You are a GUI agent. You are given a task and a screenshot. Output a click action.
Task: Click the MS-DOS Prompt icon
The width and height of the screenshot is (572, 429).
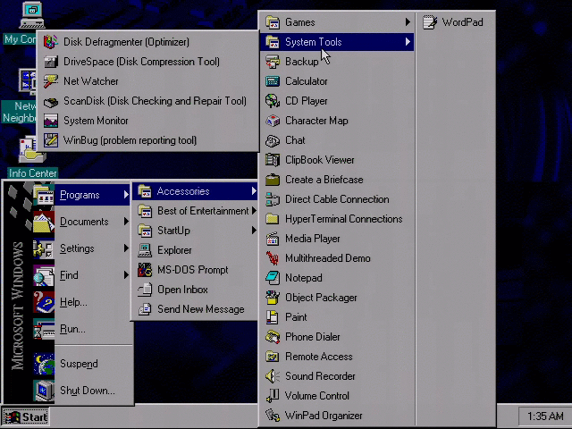pos(145,270)
